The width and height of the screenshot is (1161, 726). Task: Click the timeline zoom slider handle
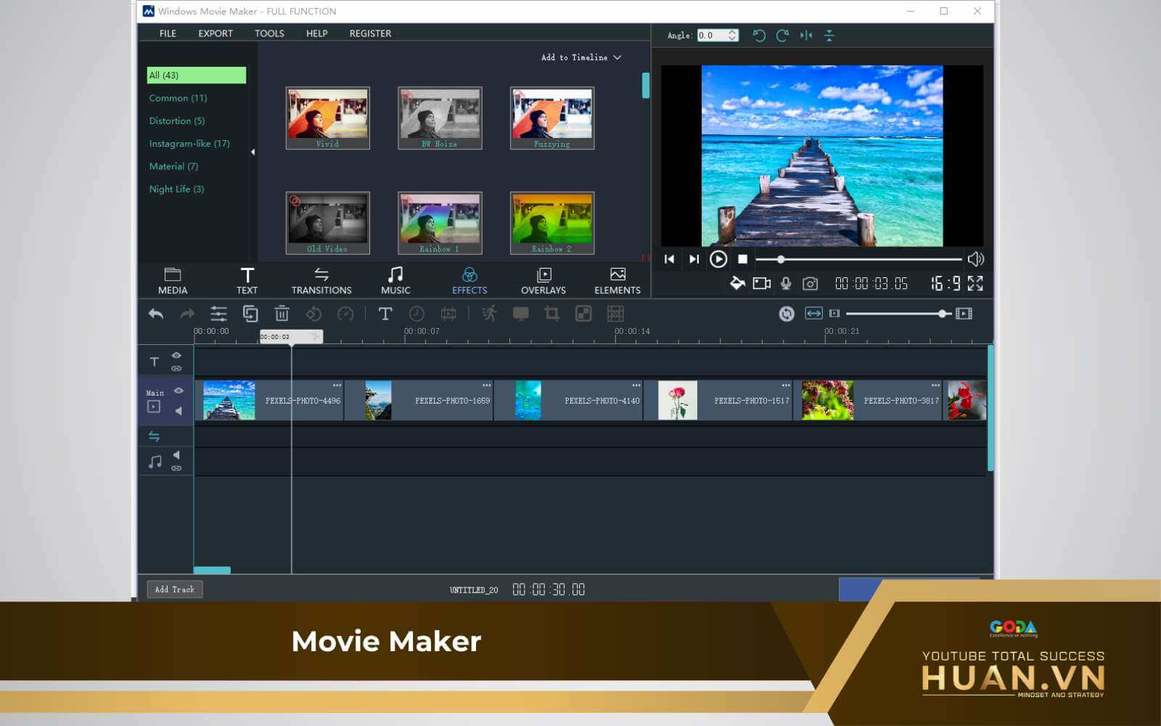pyautogui.click(x=942, y=314)
